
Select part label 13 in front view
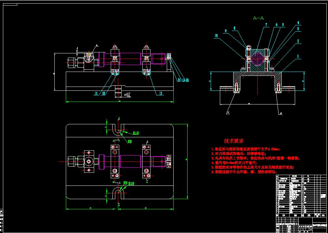(161, 93)
